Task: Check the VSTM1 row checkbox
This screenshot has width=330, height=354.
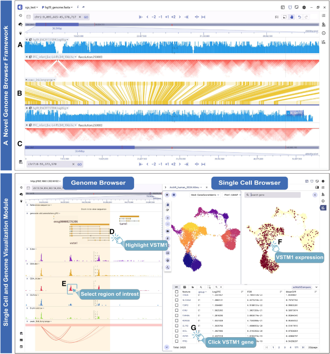Action: (x=177, y=336)
